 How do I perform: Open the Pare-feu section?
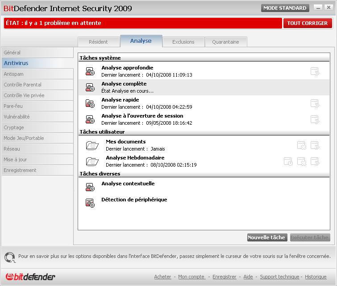(x=37, y=106)
